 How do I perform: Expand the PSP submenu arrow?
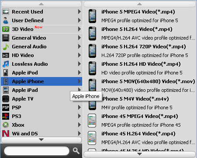pyautogui.click(x=79, y=108)
